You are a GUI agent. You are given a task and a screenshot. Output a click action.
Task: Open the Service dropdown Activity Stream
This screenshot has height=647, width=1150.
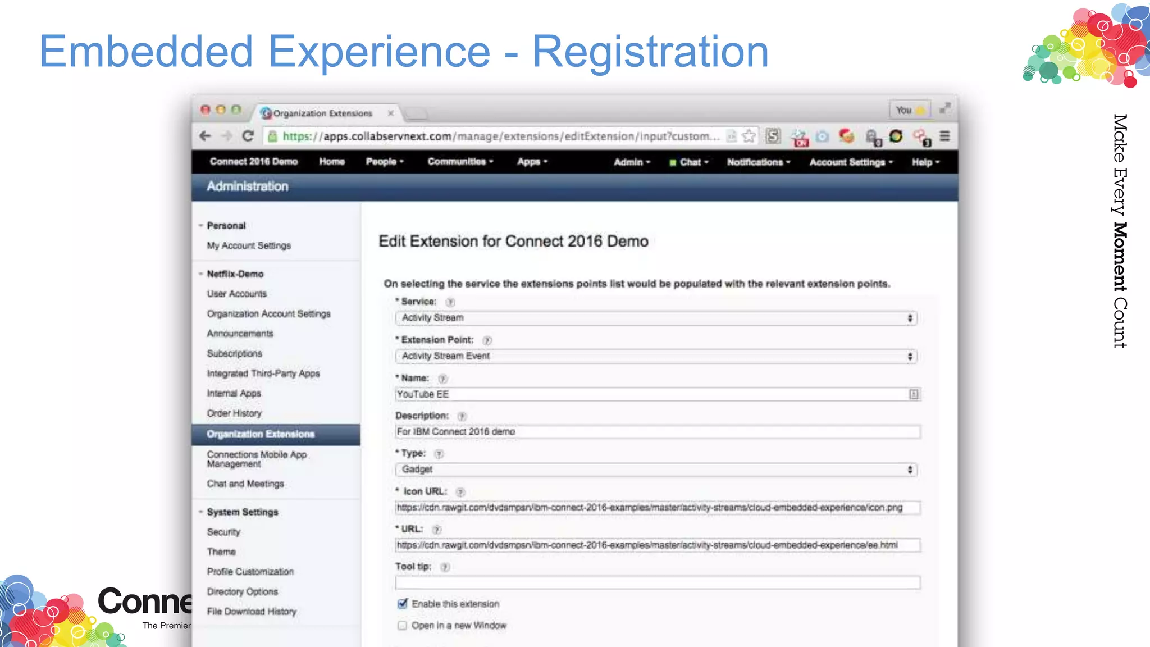[656, 318]
